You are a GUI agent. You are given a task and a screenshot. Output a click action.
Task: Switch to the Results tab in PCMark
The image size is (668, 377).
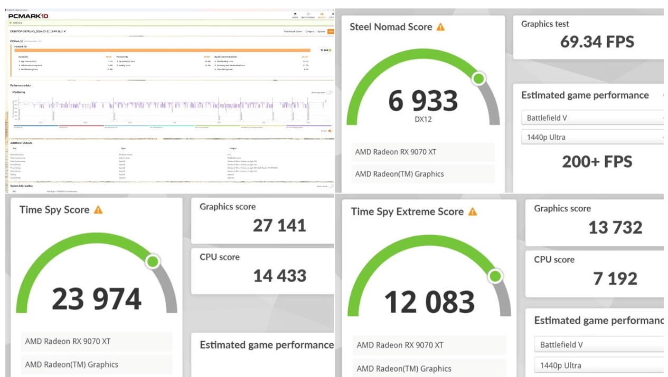[321, 15]
